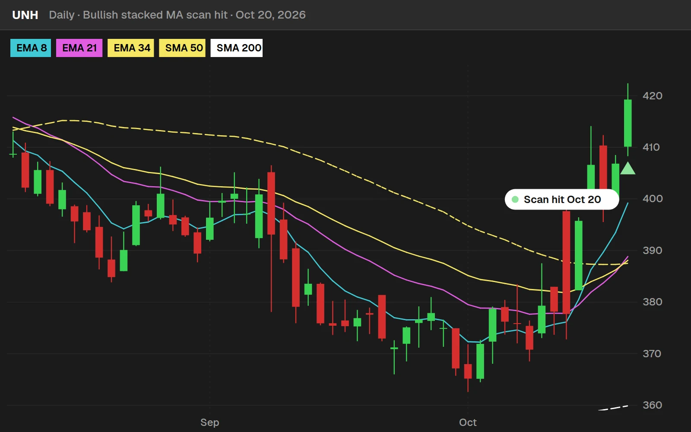This screenshot has height=432, width=691.
Task: Click the chart subtitle 'Bullish stacked MA scan hit'
Action: pos(155,15)
